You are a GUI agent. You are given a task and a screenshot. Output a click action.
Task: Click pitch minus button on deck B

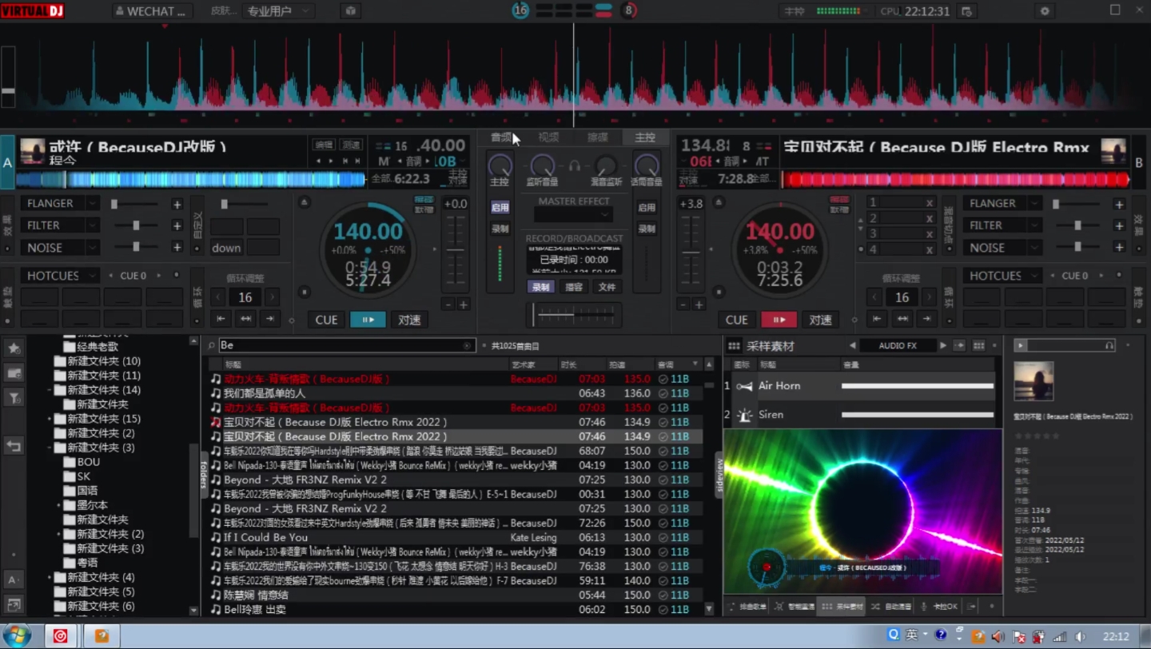[683, 305]
